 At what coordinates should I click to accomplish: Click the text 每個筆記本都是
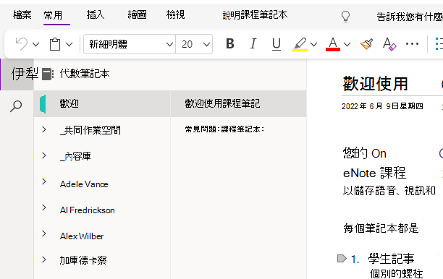pyautogui.click(x=381, y=228)
